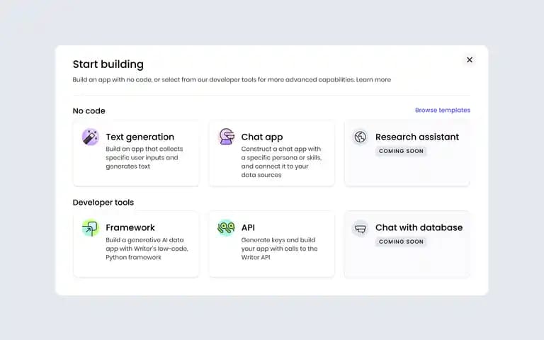Click the Coming Soon badge under Chat with database
This screenshot has height=340, width=544.
click(401, 242)
